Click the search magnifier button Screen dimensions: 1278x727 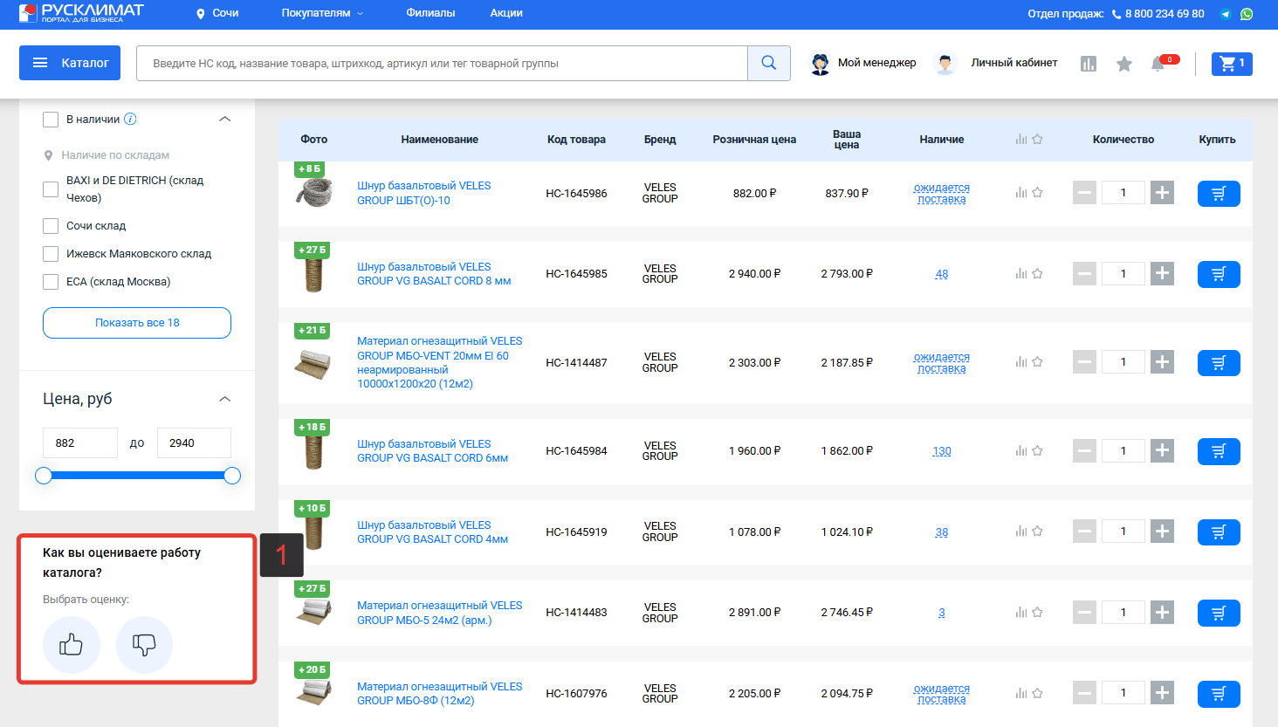click(x=768, y=63)
